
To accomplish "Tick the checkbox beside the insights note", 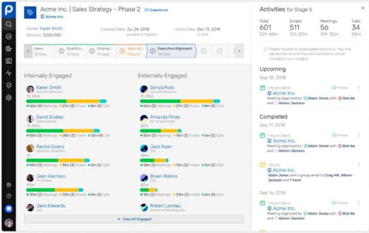I will [x=266, y=49].
